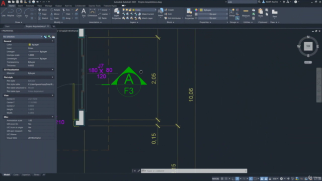The height and width of the screenshot is (181, 322).
Task: Expand the Modify panel flyout
Action: (x=58, y=22)
